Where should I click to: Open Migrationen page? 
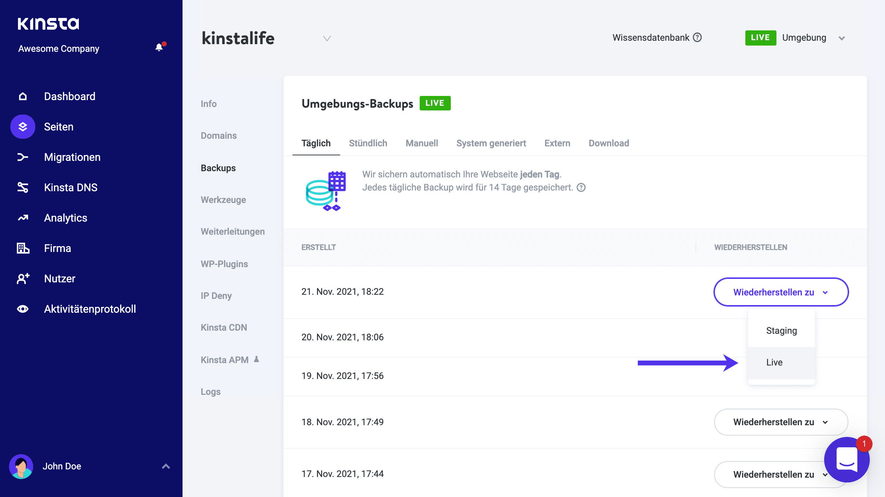pos(72,157)
